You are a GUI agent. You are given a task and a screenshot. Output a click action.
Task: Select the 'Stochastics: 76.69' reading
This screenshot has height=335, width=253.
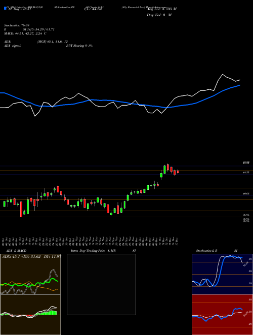pyautogui.click(x=16, y=25)
